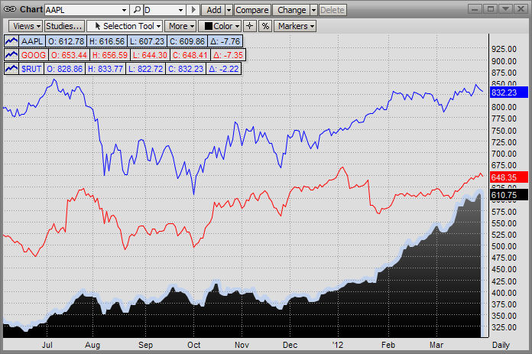Viewport: 532px width, 354px height.
Task: Maximize the Chart window
Action: click(x=490, y=9)
